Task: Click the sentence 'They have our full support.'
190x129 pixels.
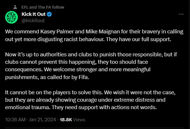Action: [x=139, y=39]
